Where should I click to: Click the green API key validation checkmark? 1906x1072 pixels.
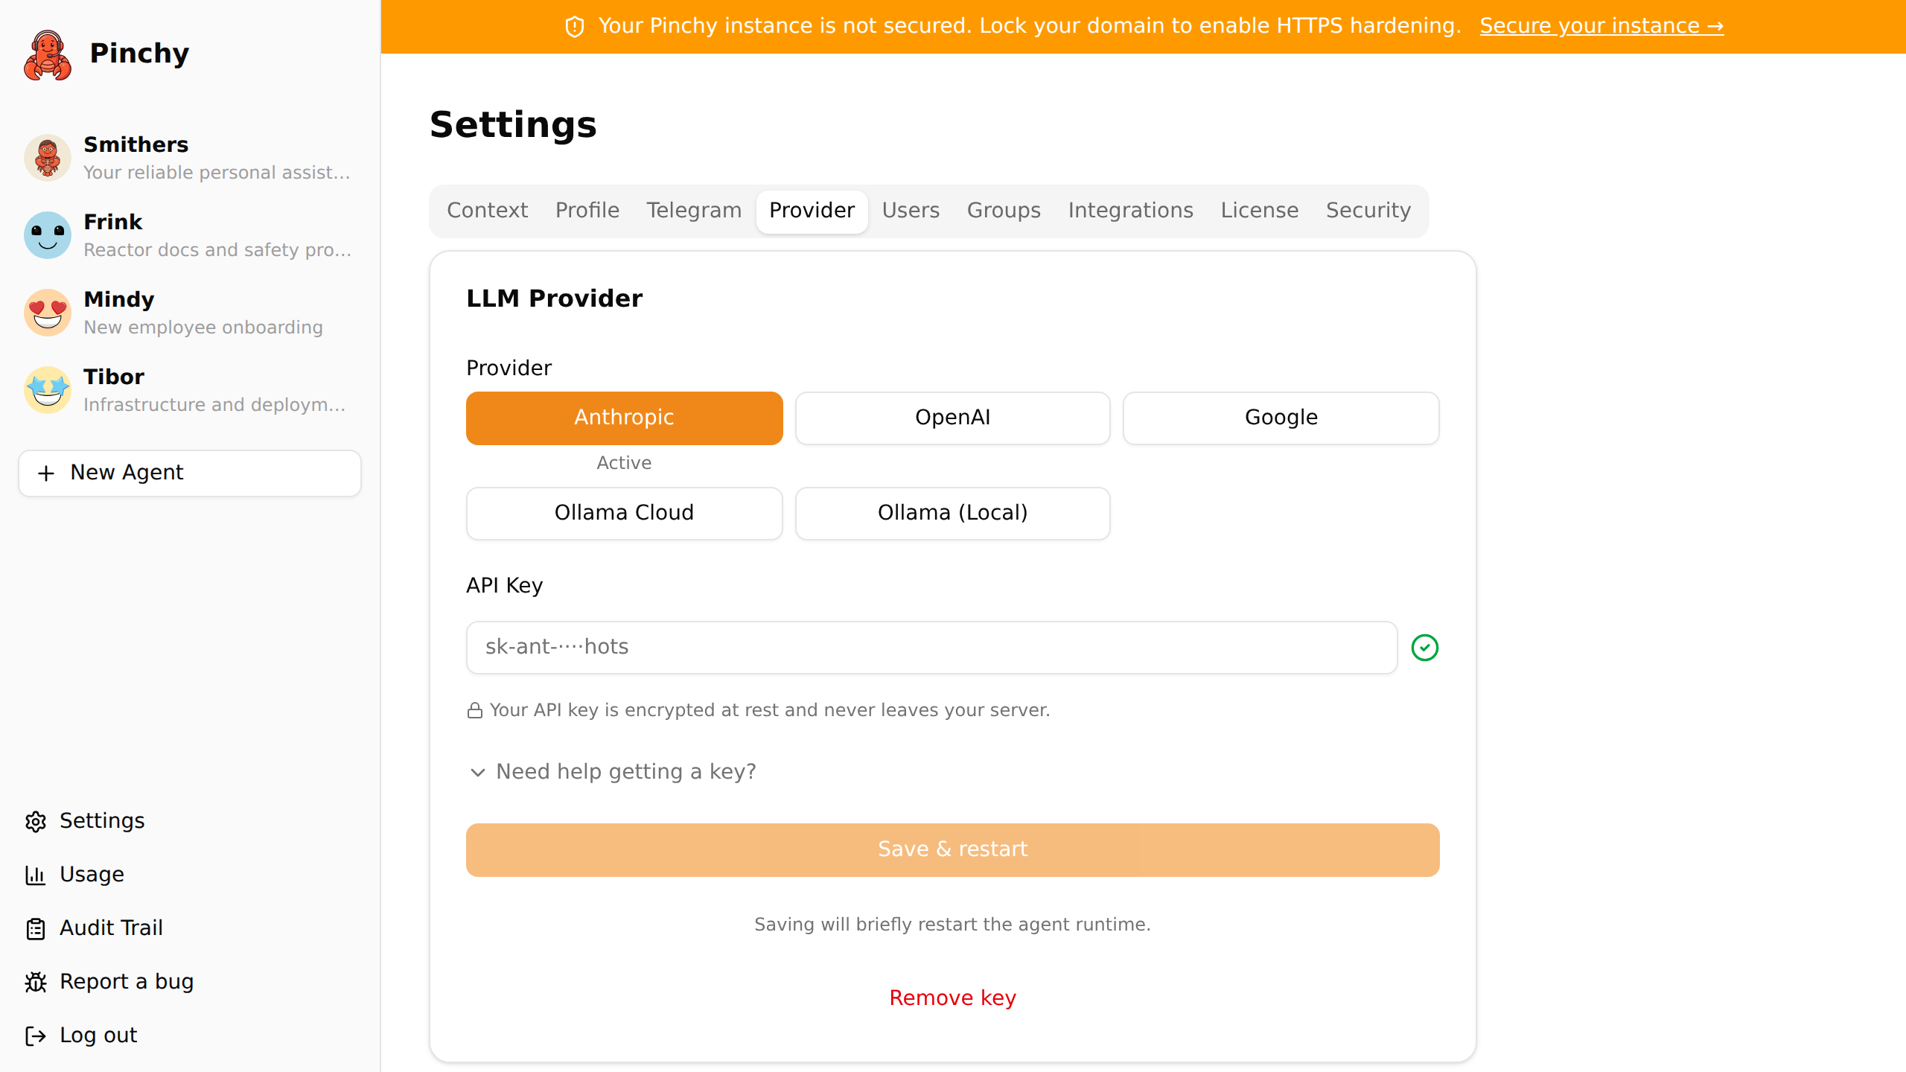tap(1425, 647)
